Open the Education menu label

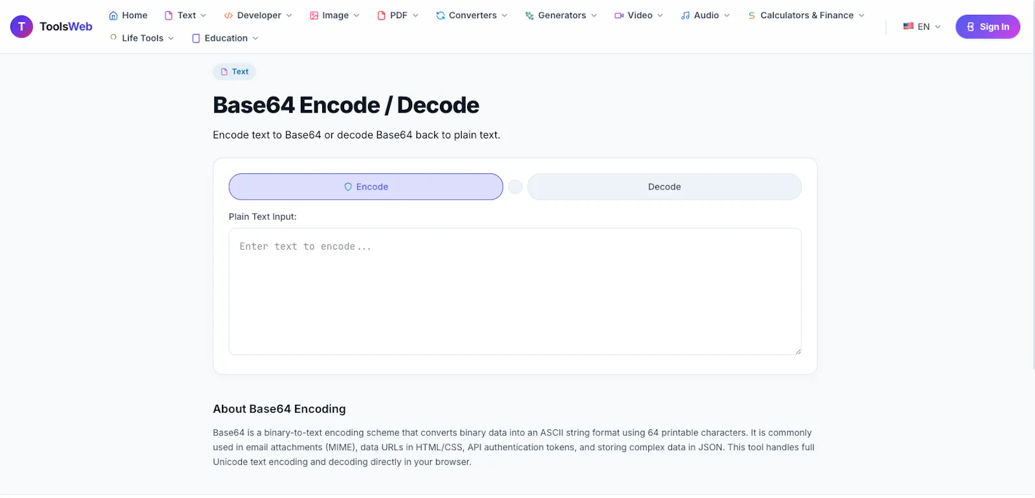click(x=226, y=38)
